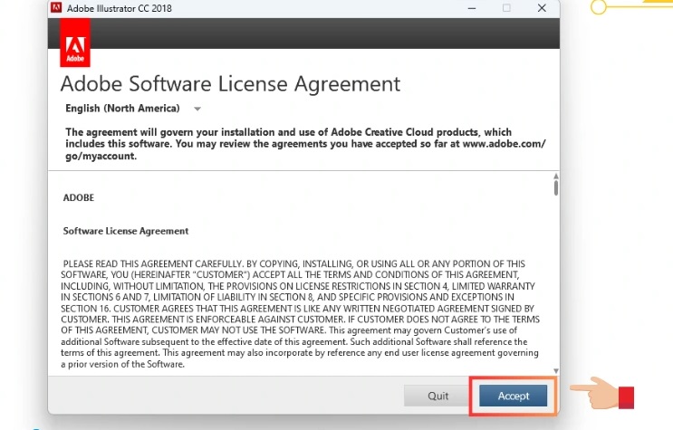Click the small Adobe icon in title bar
Image resolution: width=673 pixels, height=430 pixels.
(56, 8)
